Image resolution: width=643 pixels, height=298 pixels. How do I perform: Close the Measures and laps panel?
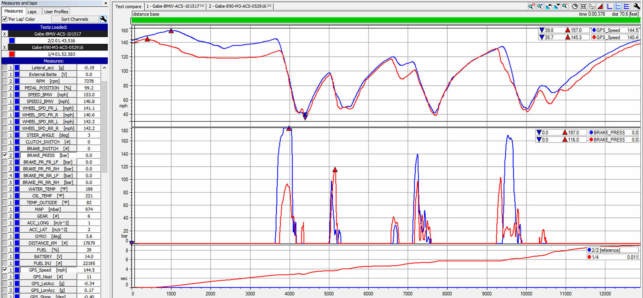(106, 3)
